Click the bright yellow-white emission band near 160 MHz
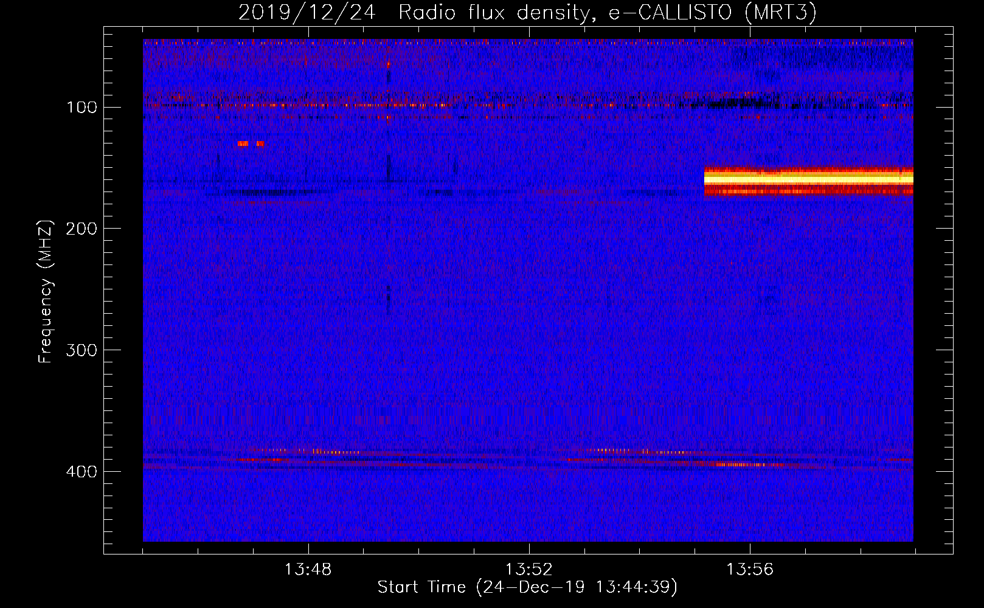Screen dimensions: 984x608 point(808,181)
